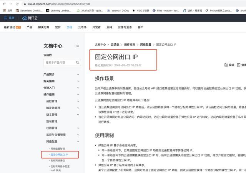Viewport: 246px width, 173px height.
Task: Open the 迭代 - 程序园 bookmark
Action: [193, 11]
